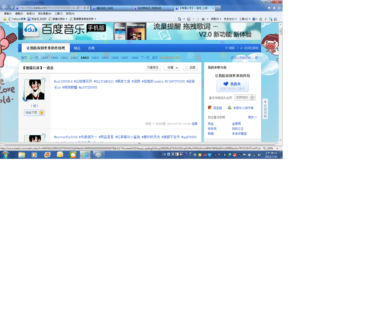This screenshot has height=335, width=365.
Task: Open the Internet Explorer taskbar icon
Action: 85,155
